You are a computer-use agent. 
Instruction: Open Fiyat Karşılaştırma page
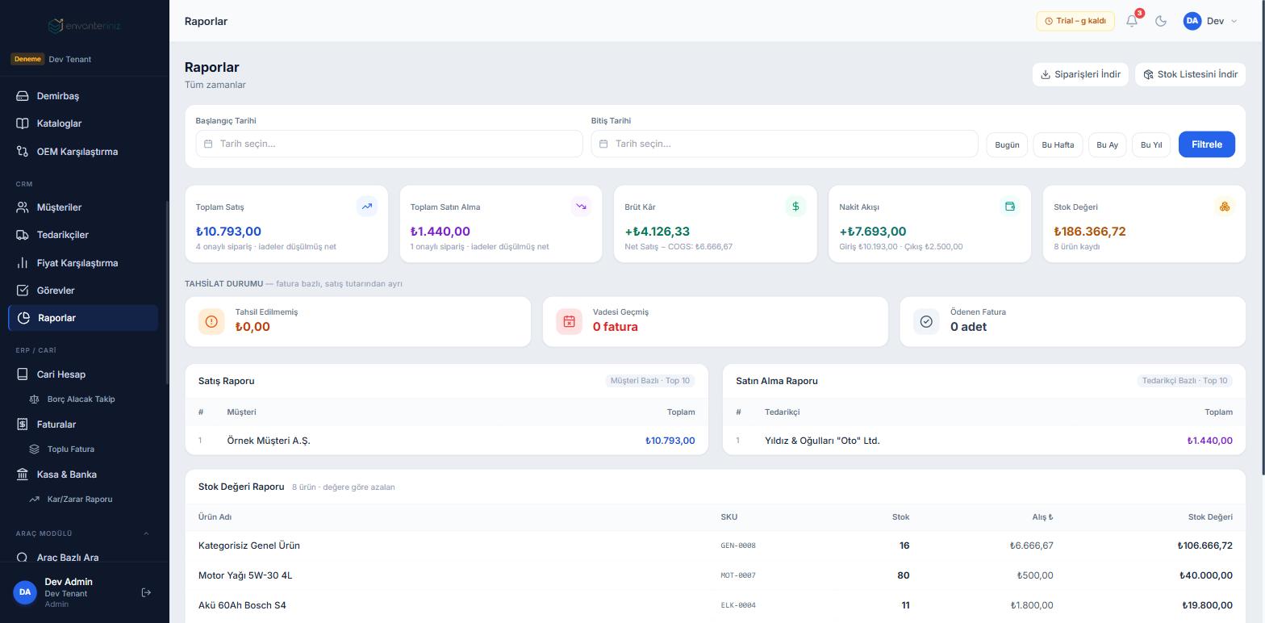click(x=83, y=263)
